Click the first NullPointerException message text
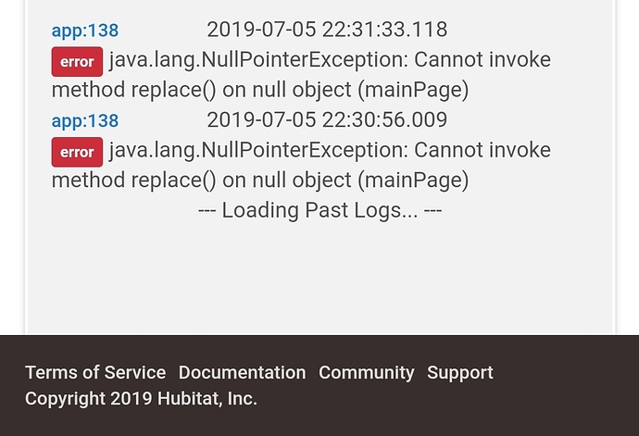Screen dimensions: 639x436 [301, 75]
